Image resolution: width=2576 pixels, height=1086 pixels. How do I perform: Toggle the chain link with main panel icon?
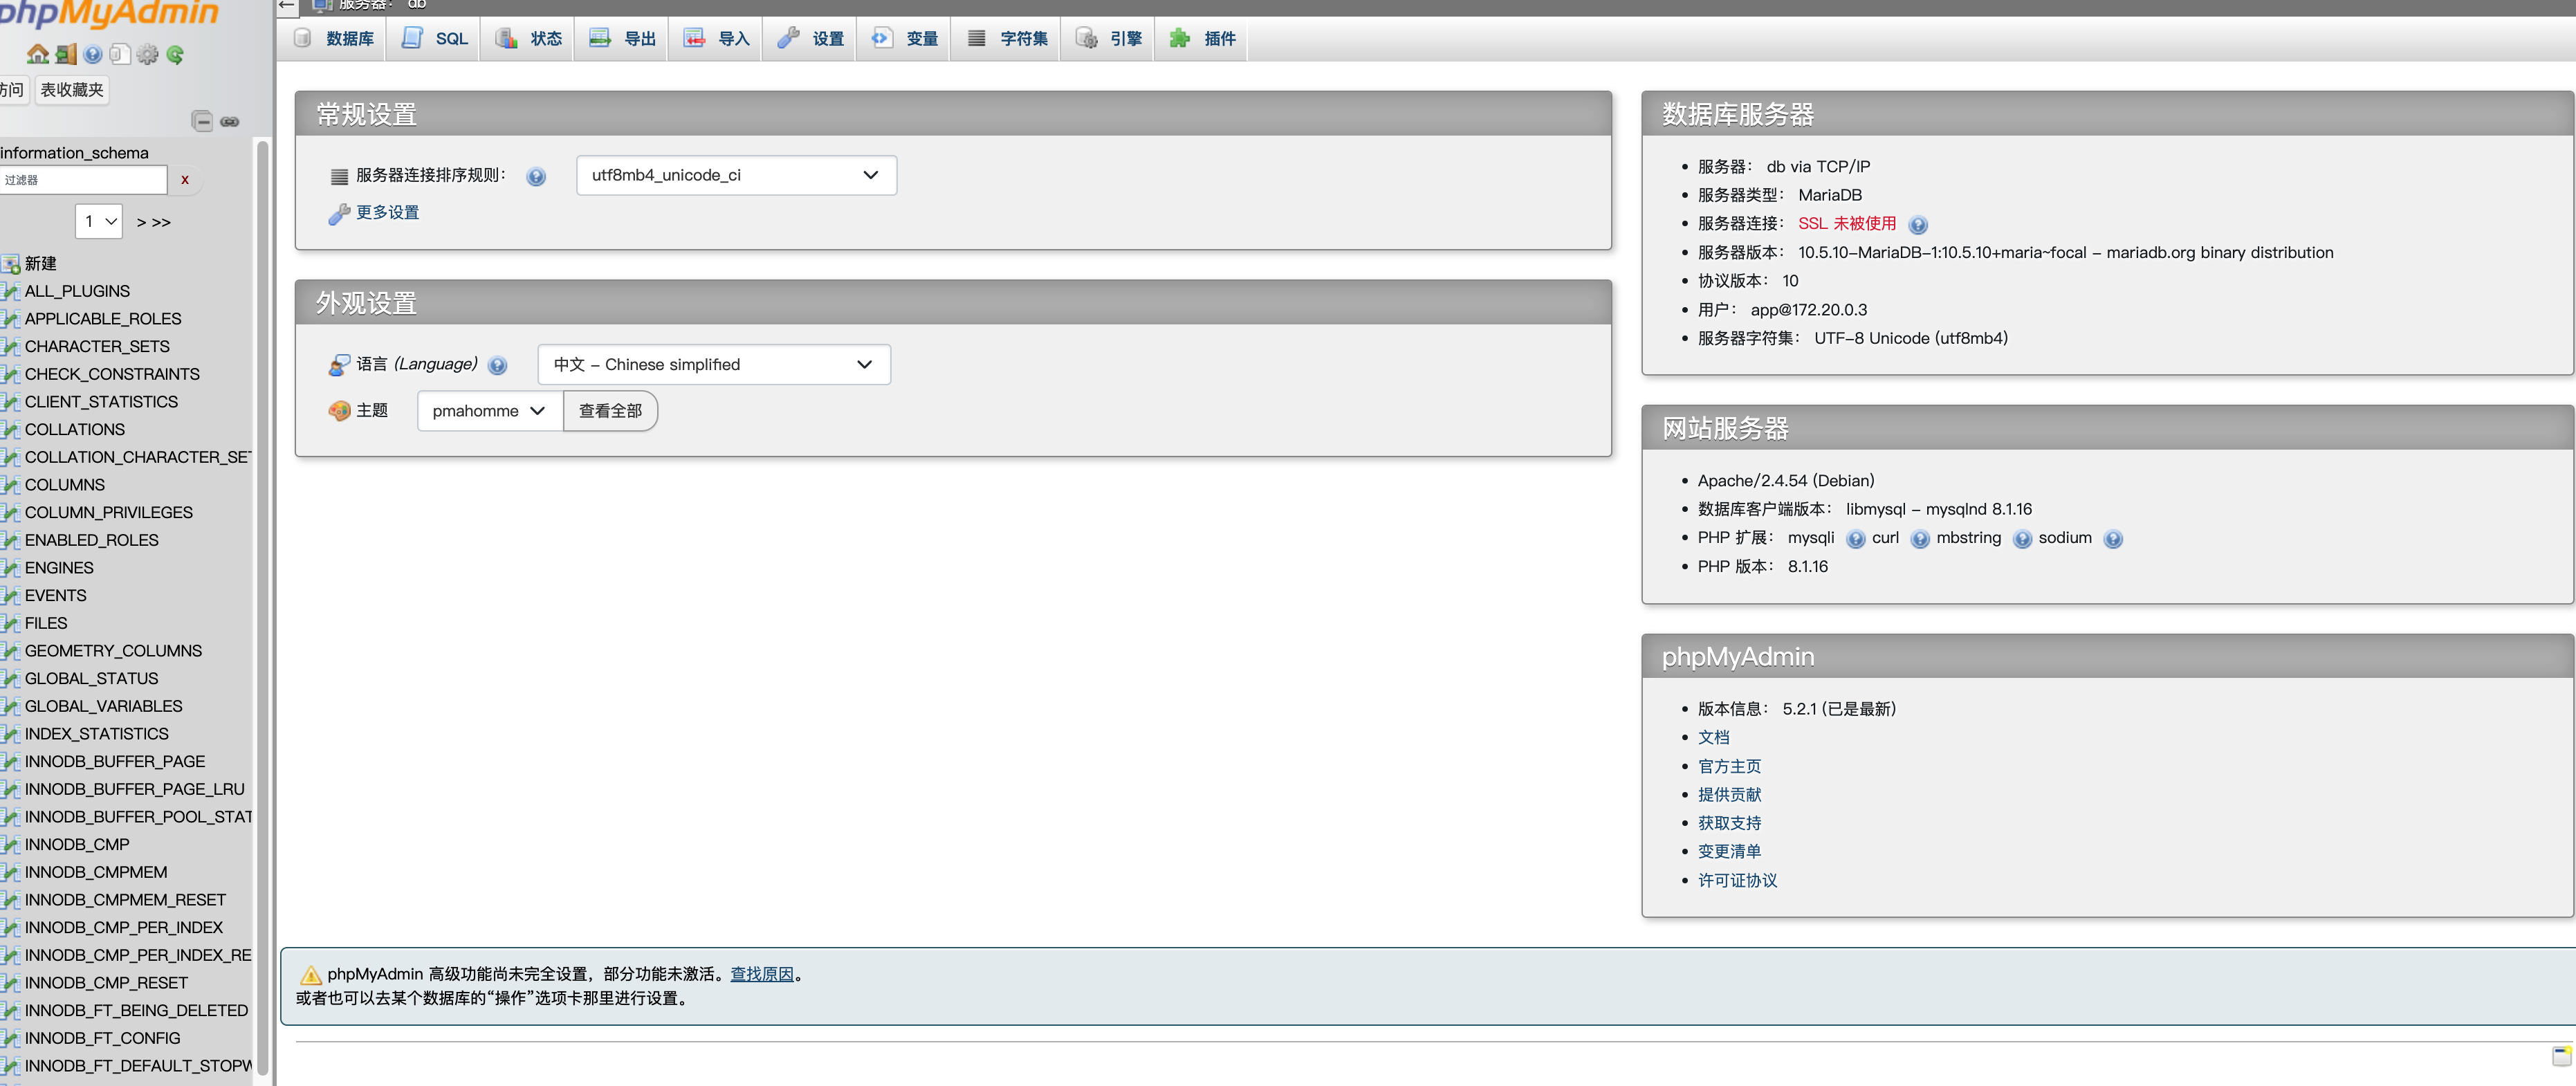click(x=230, y=121)
